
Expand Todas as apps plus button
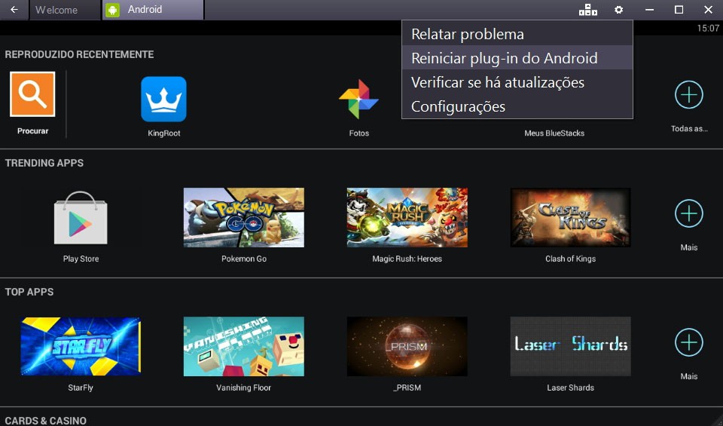(688, 95)
